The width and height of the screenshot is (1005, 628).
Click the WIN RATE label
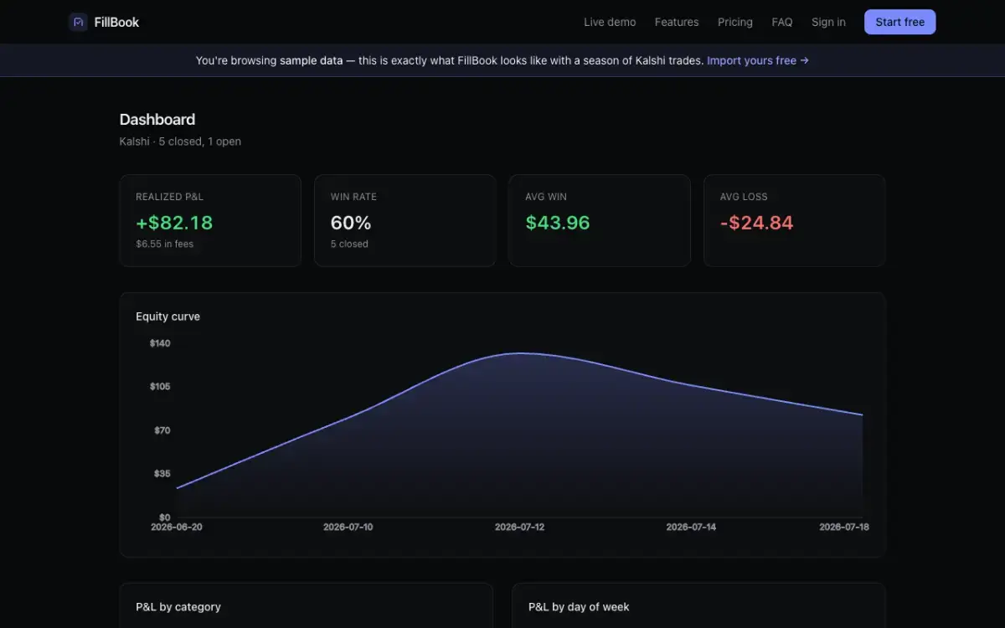353,197
